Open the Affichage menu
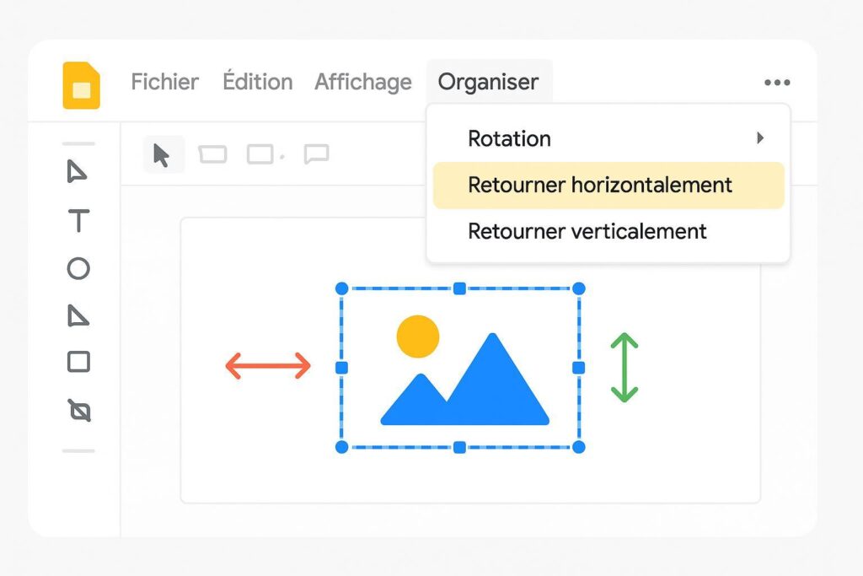The image size is (863, 576). click(x=362, y=82)
